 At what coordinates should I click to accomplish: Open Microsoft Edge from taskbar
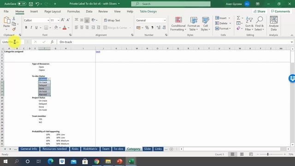50,161
